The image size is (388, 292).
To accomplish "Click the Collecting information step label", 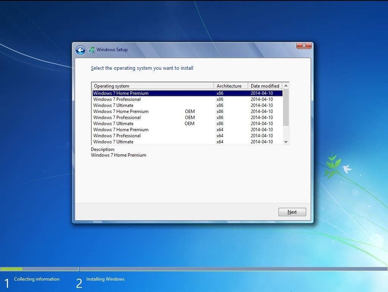I will tap(37, 279).
